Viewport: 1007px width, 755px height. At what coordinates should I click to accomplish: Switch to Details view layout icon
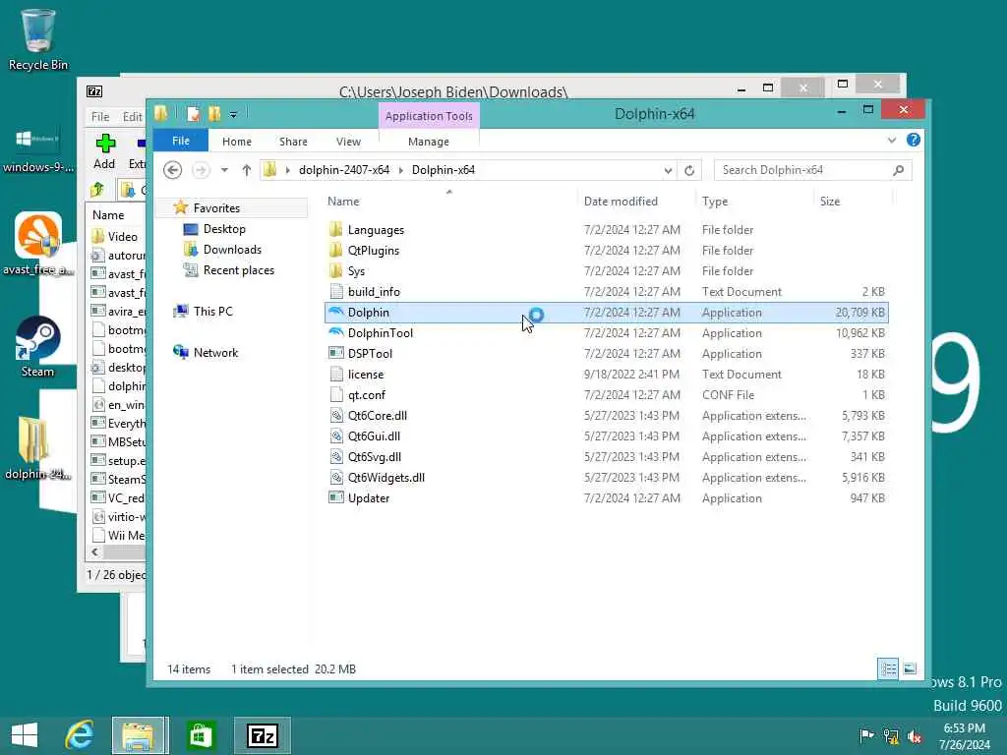pyautogui.click(x=888, y=668)
